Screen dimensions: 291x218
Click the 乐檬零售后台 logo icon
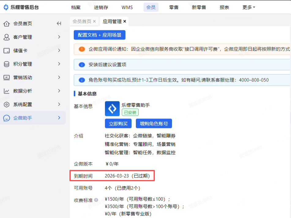[x=6, y=7]
